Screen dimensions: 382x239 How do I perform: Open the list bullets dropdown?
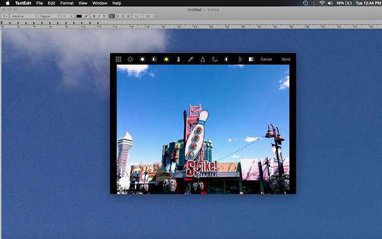tap(149, 16)
